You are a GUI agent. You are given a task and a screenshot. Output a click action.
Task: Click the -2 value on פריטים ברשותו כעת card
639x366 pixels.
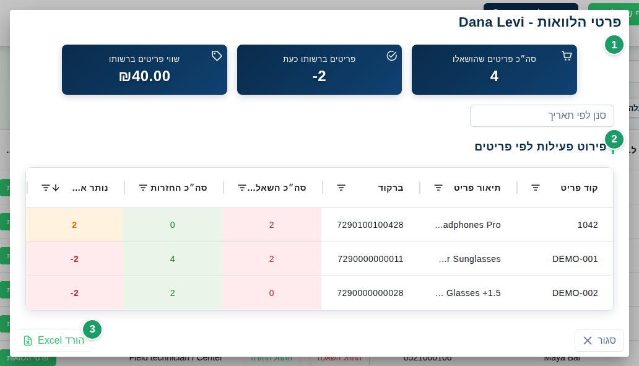coord(319,76)
